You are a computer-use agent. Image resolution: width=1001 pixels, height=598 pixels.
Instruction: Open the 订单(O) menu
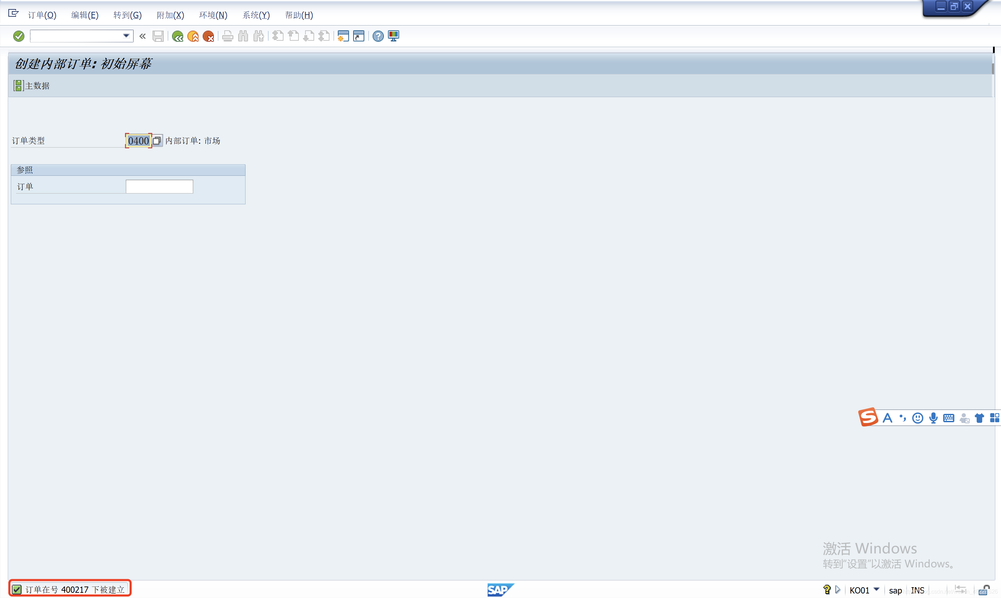[42, 15]
